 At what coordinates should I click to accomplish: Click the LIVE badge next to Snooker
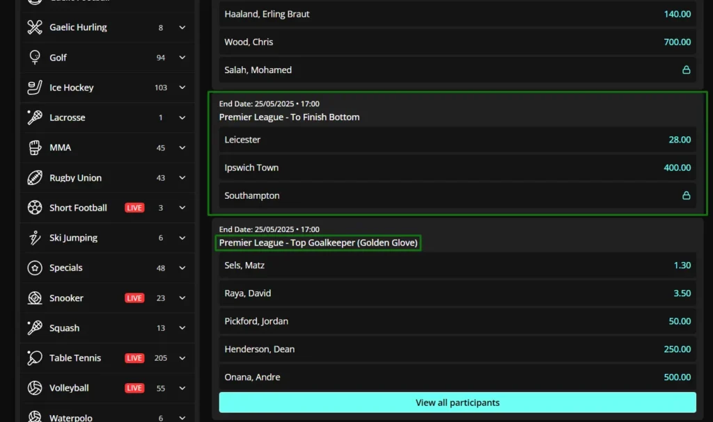134,298
